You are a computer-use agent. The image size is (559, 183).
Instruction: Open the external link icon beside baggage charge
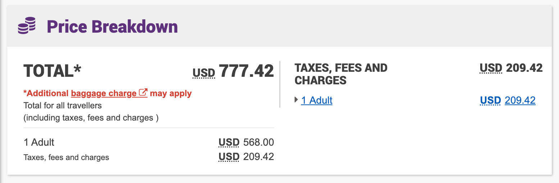tap(143, 93)
